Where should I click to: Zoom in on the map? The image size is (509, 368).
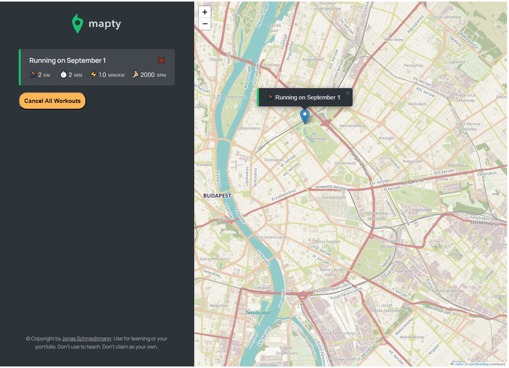click(205, 12)
